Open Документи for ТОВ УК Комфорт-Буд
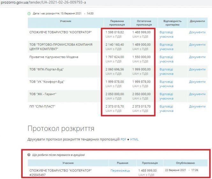The width and height of the screenshot is (212, 179). [197, 82]
